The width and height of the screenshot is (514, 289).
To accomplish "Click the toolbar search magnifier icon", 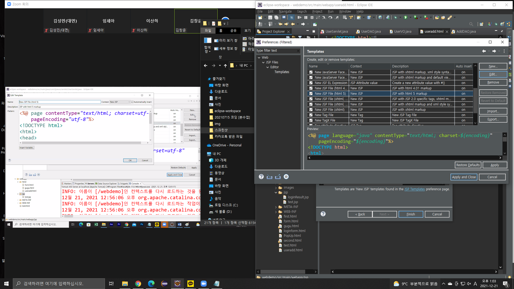I will (471, 24).
